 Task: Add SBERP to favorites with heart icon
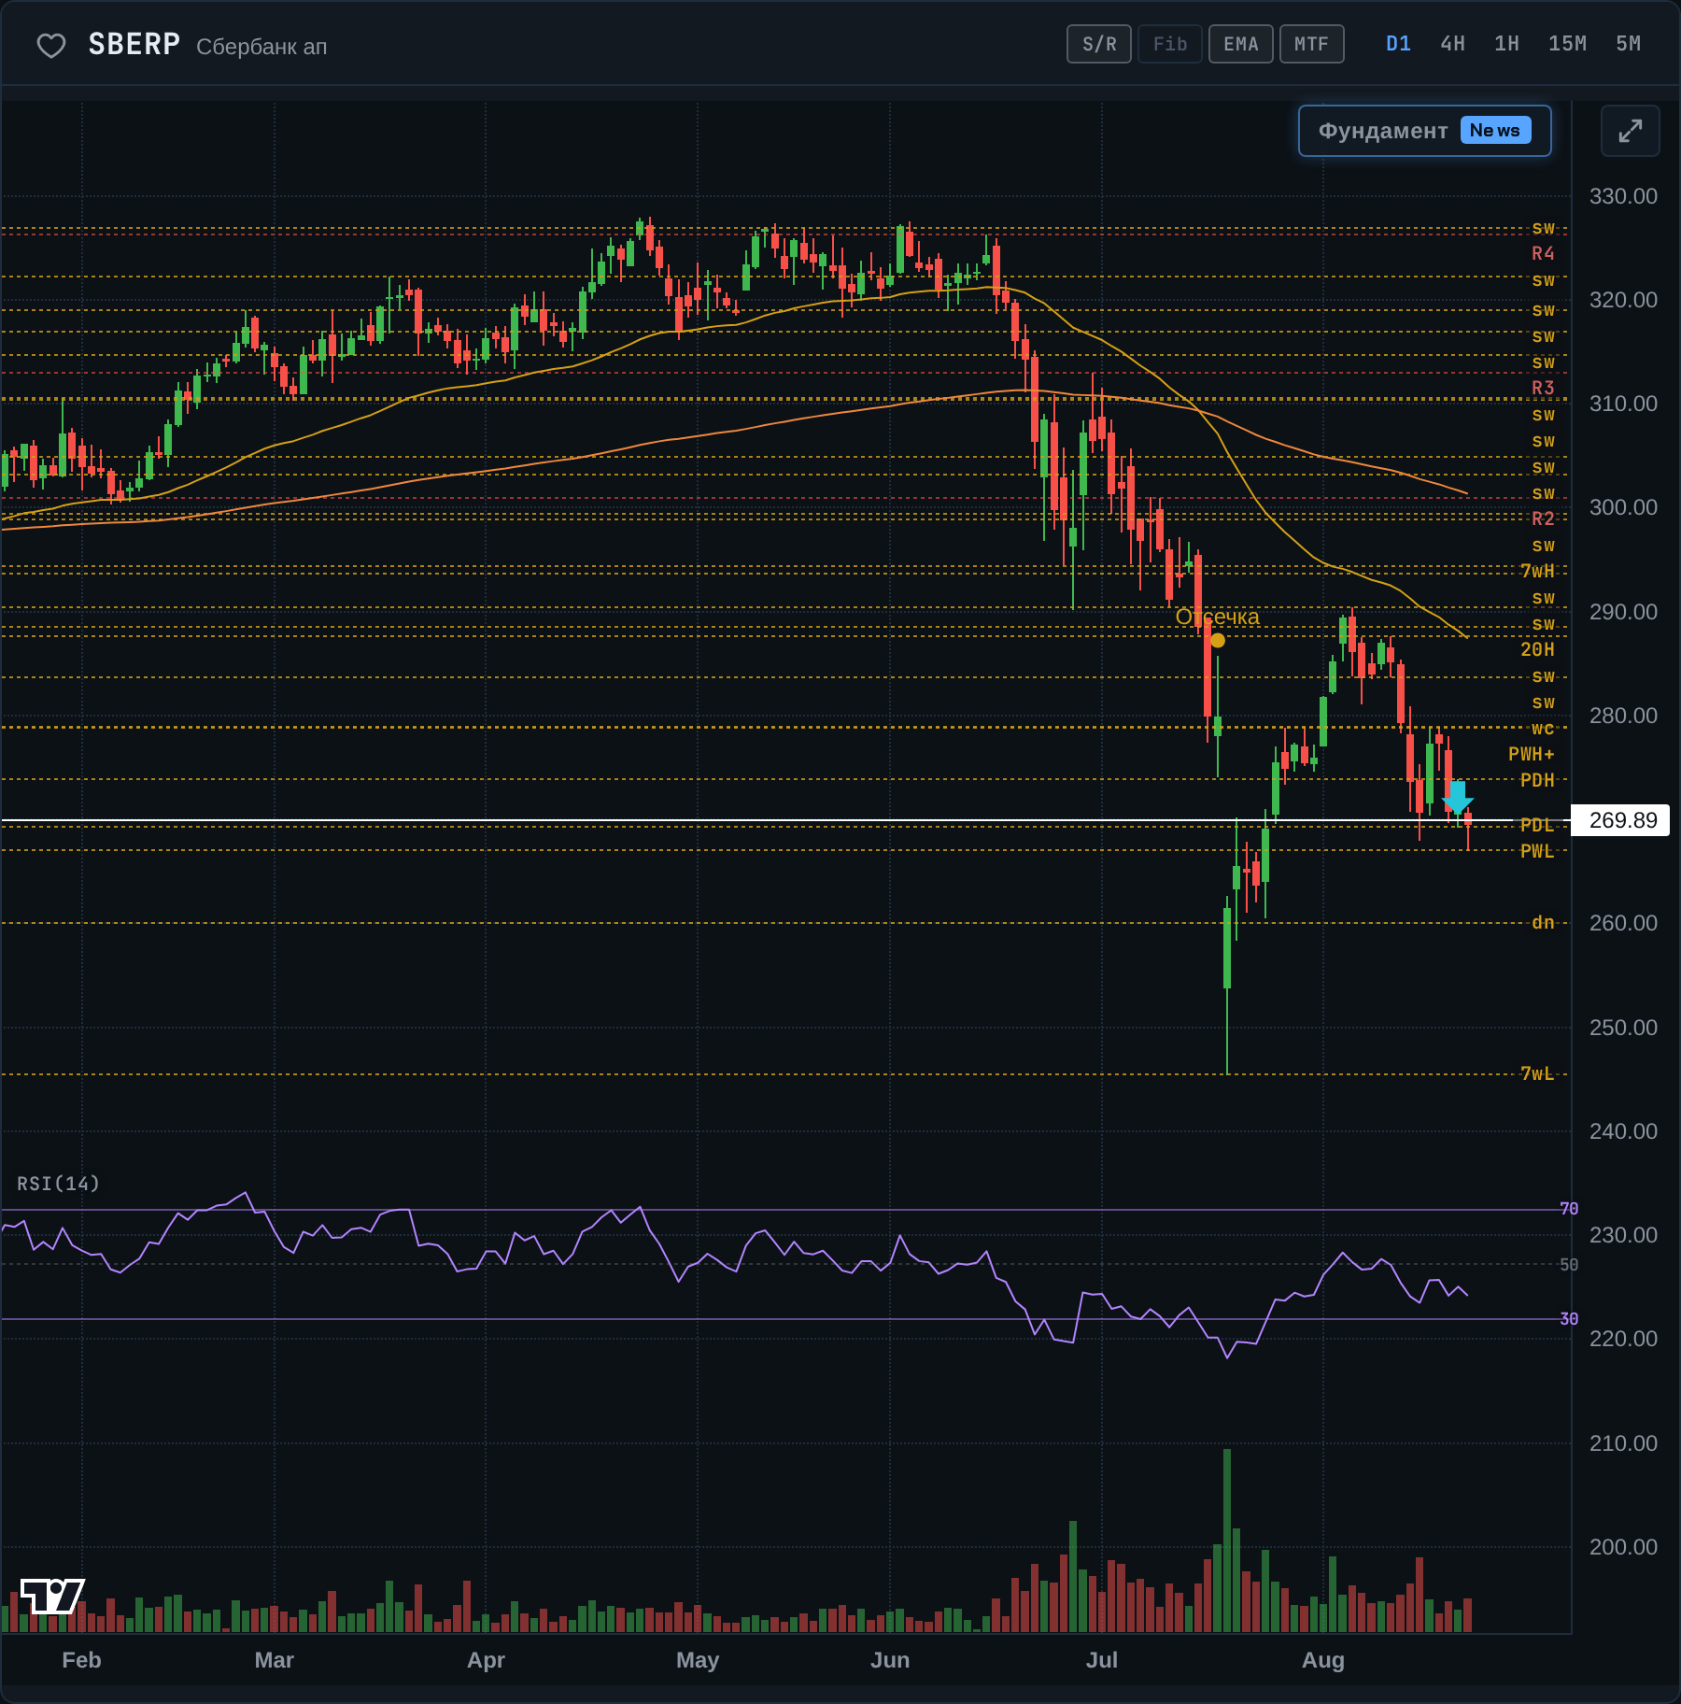coord(51,45)
